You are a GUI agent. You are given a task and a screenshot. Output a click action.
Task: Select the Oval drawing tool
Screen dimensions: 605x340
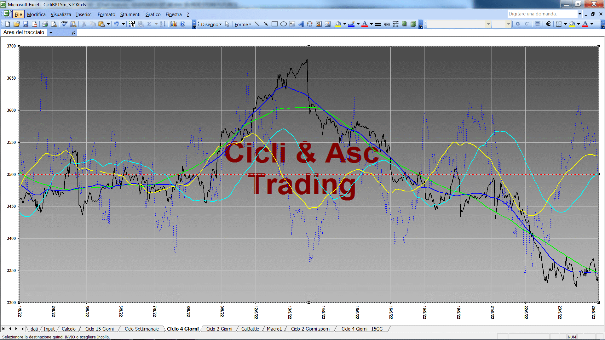tap(284, 24)
